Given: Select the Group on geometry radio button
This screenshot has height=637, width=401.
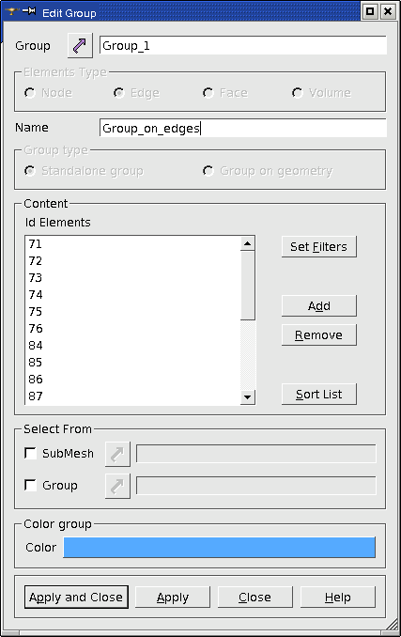Looking at the screenshot, I should point(208,171).
